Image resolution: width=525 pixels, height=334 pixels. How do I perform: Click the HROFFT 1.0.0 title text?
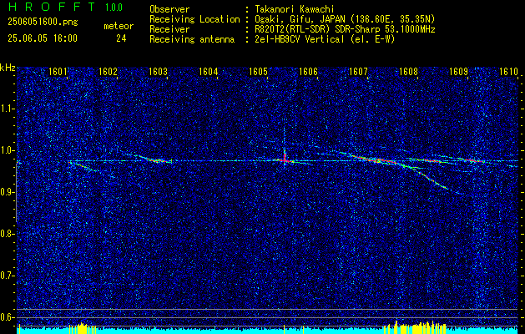66,7
